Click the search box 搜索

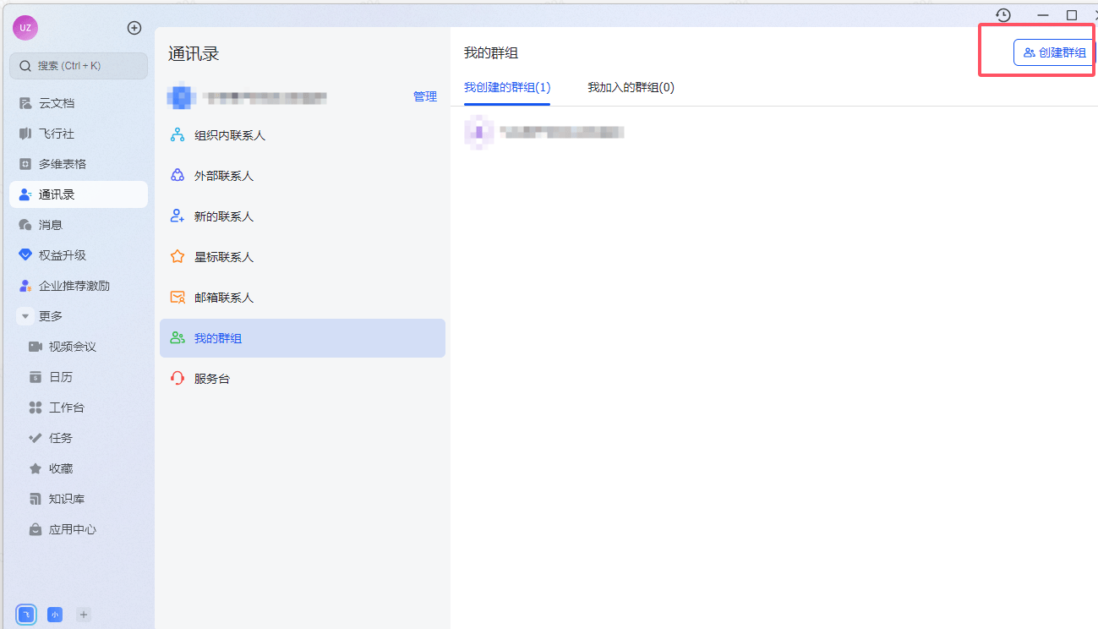[79, 66]
